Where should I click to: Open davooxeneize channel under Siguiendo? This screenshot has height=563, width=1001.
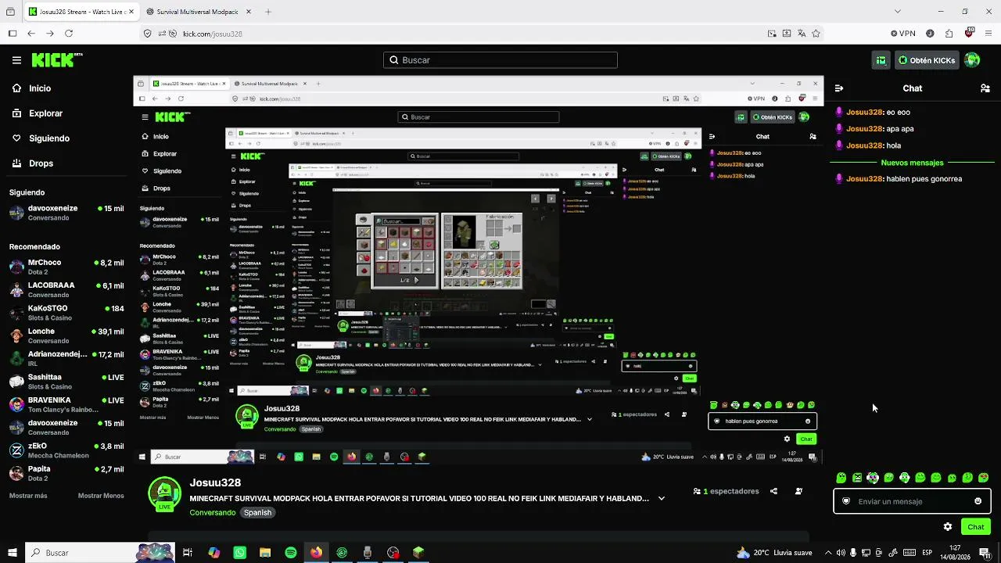tap(66, 213)
